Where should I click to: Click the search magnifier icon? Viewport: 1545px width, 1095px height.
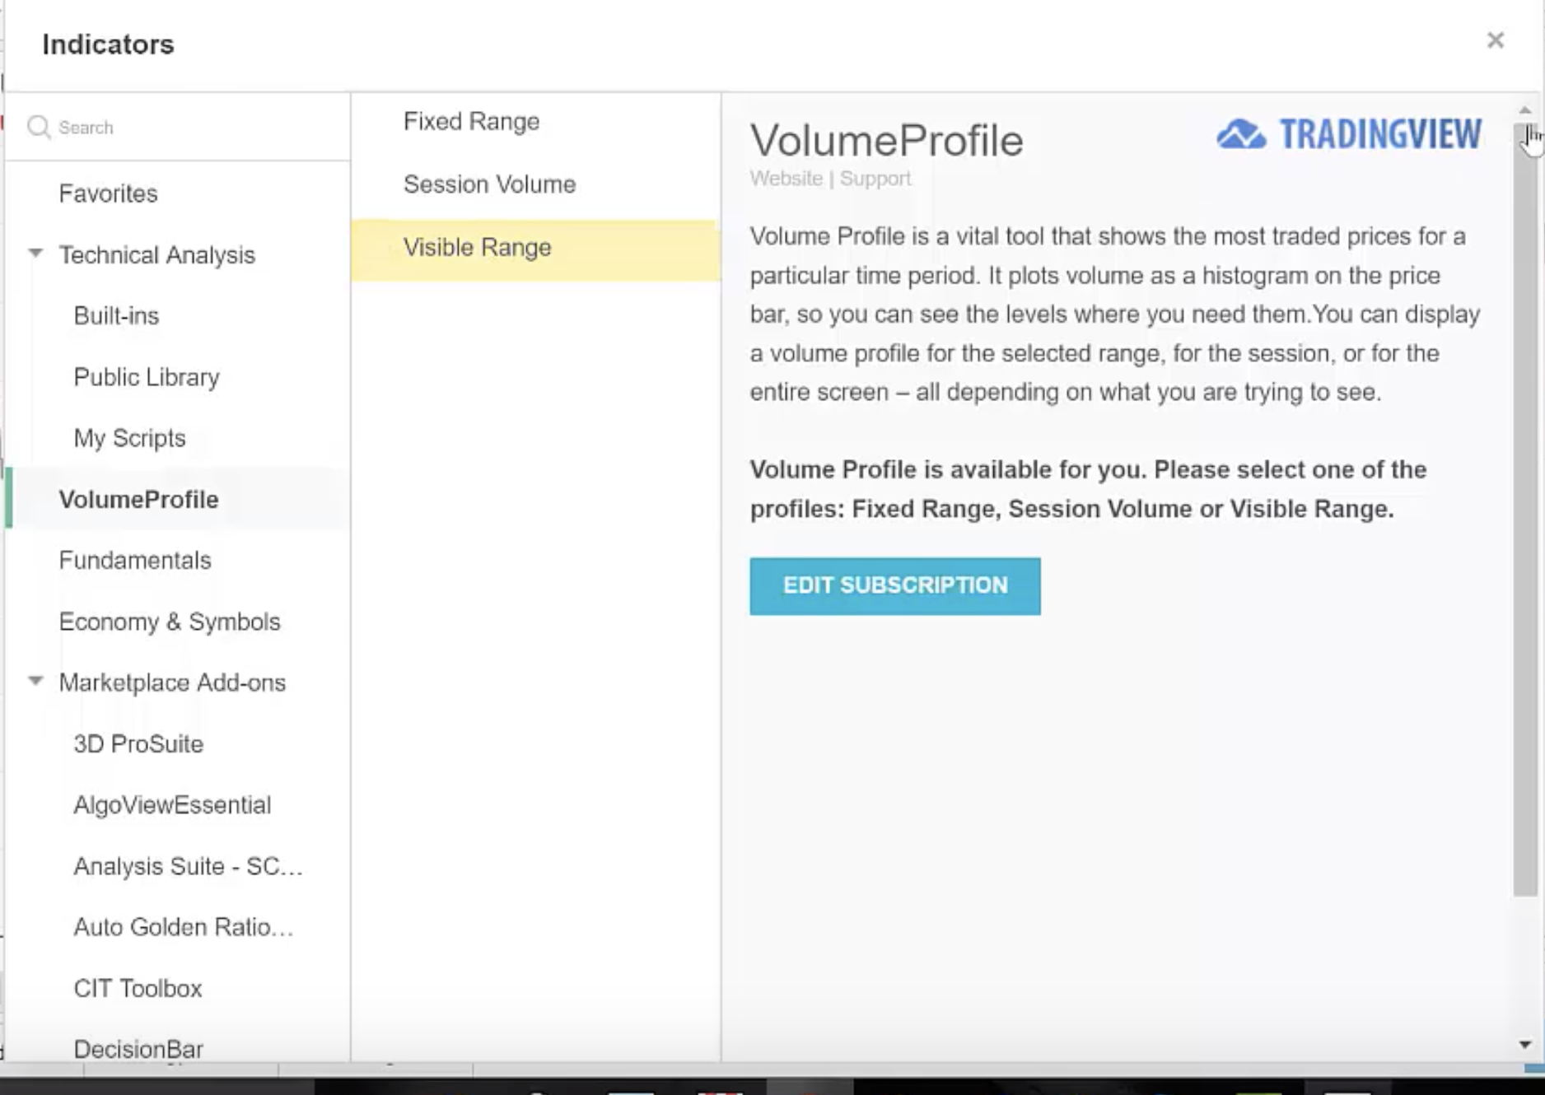tap(39, 128)
